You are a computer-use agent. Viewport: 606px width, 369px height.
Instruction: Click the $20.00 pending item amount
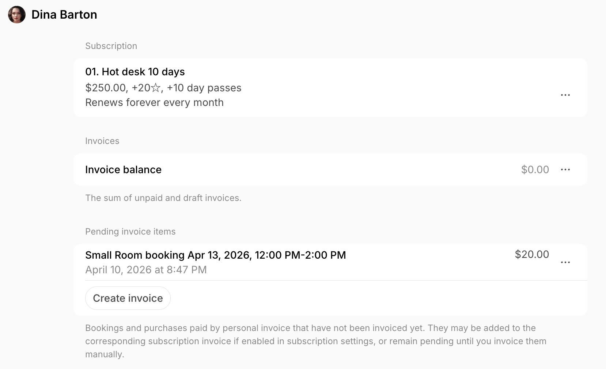pyautogui.click(x=532, y=254)
